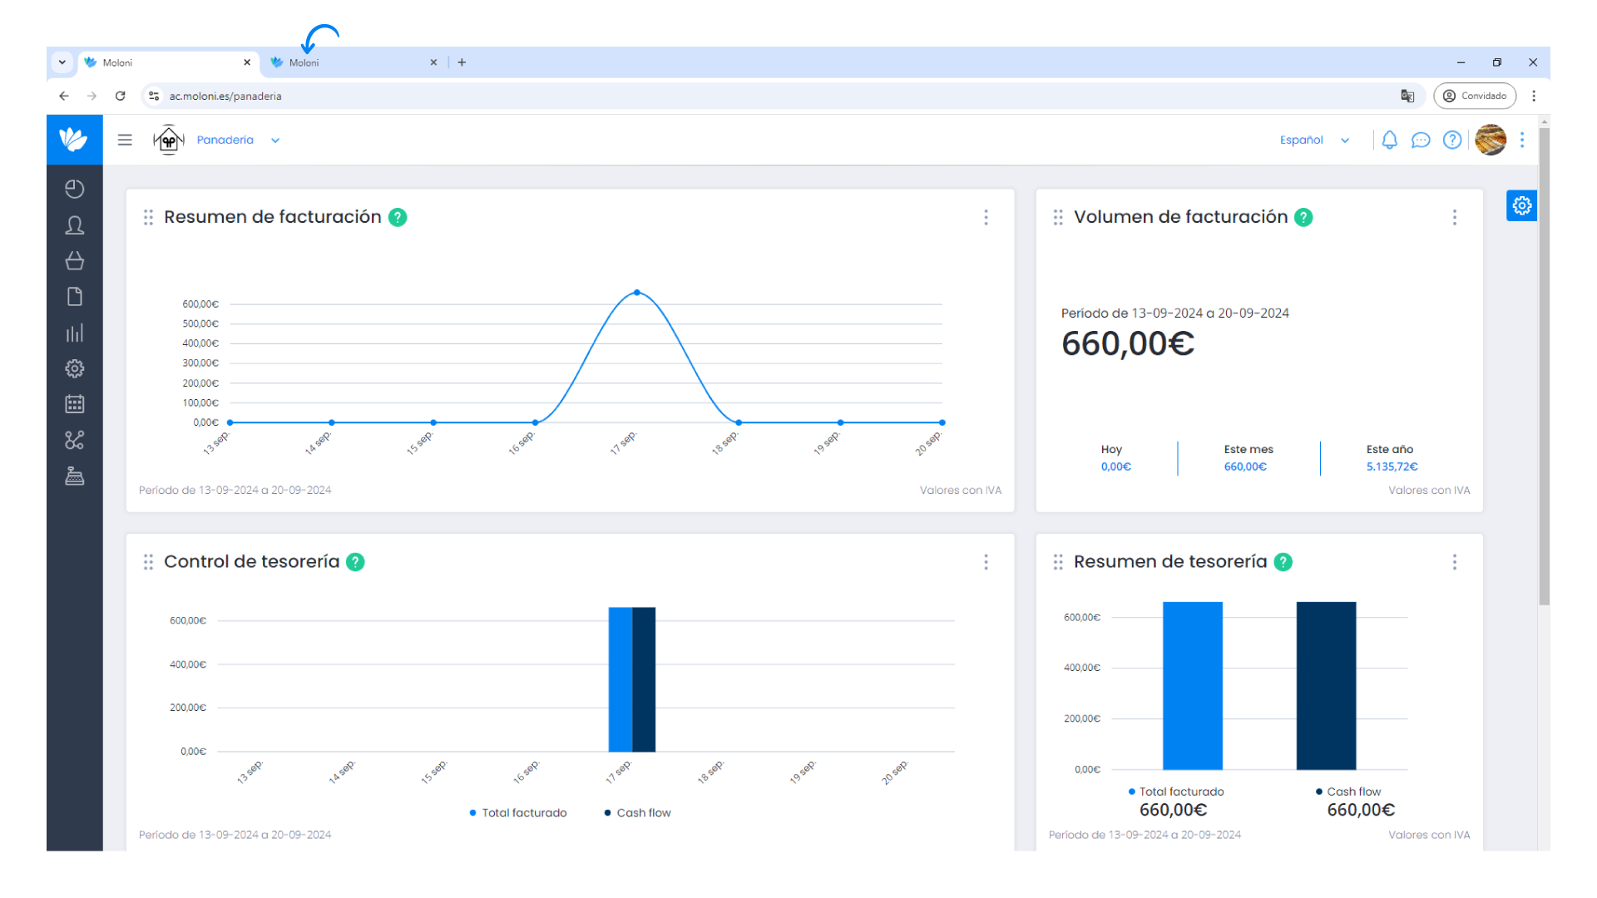Screen dimensions: 1597x898
Task: Toggle Cash flow legend in Resumen de tesorería
Action: tap(1348, 792)
